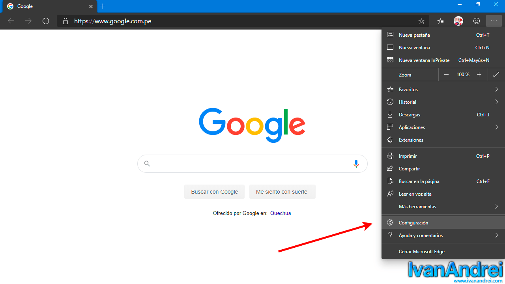Select Nueva ventana menu entry
The width and height of the screenshot is (505, 284).
click(443, 48)
